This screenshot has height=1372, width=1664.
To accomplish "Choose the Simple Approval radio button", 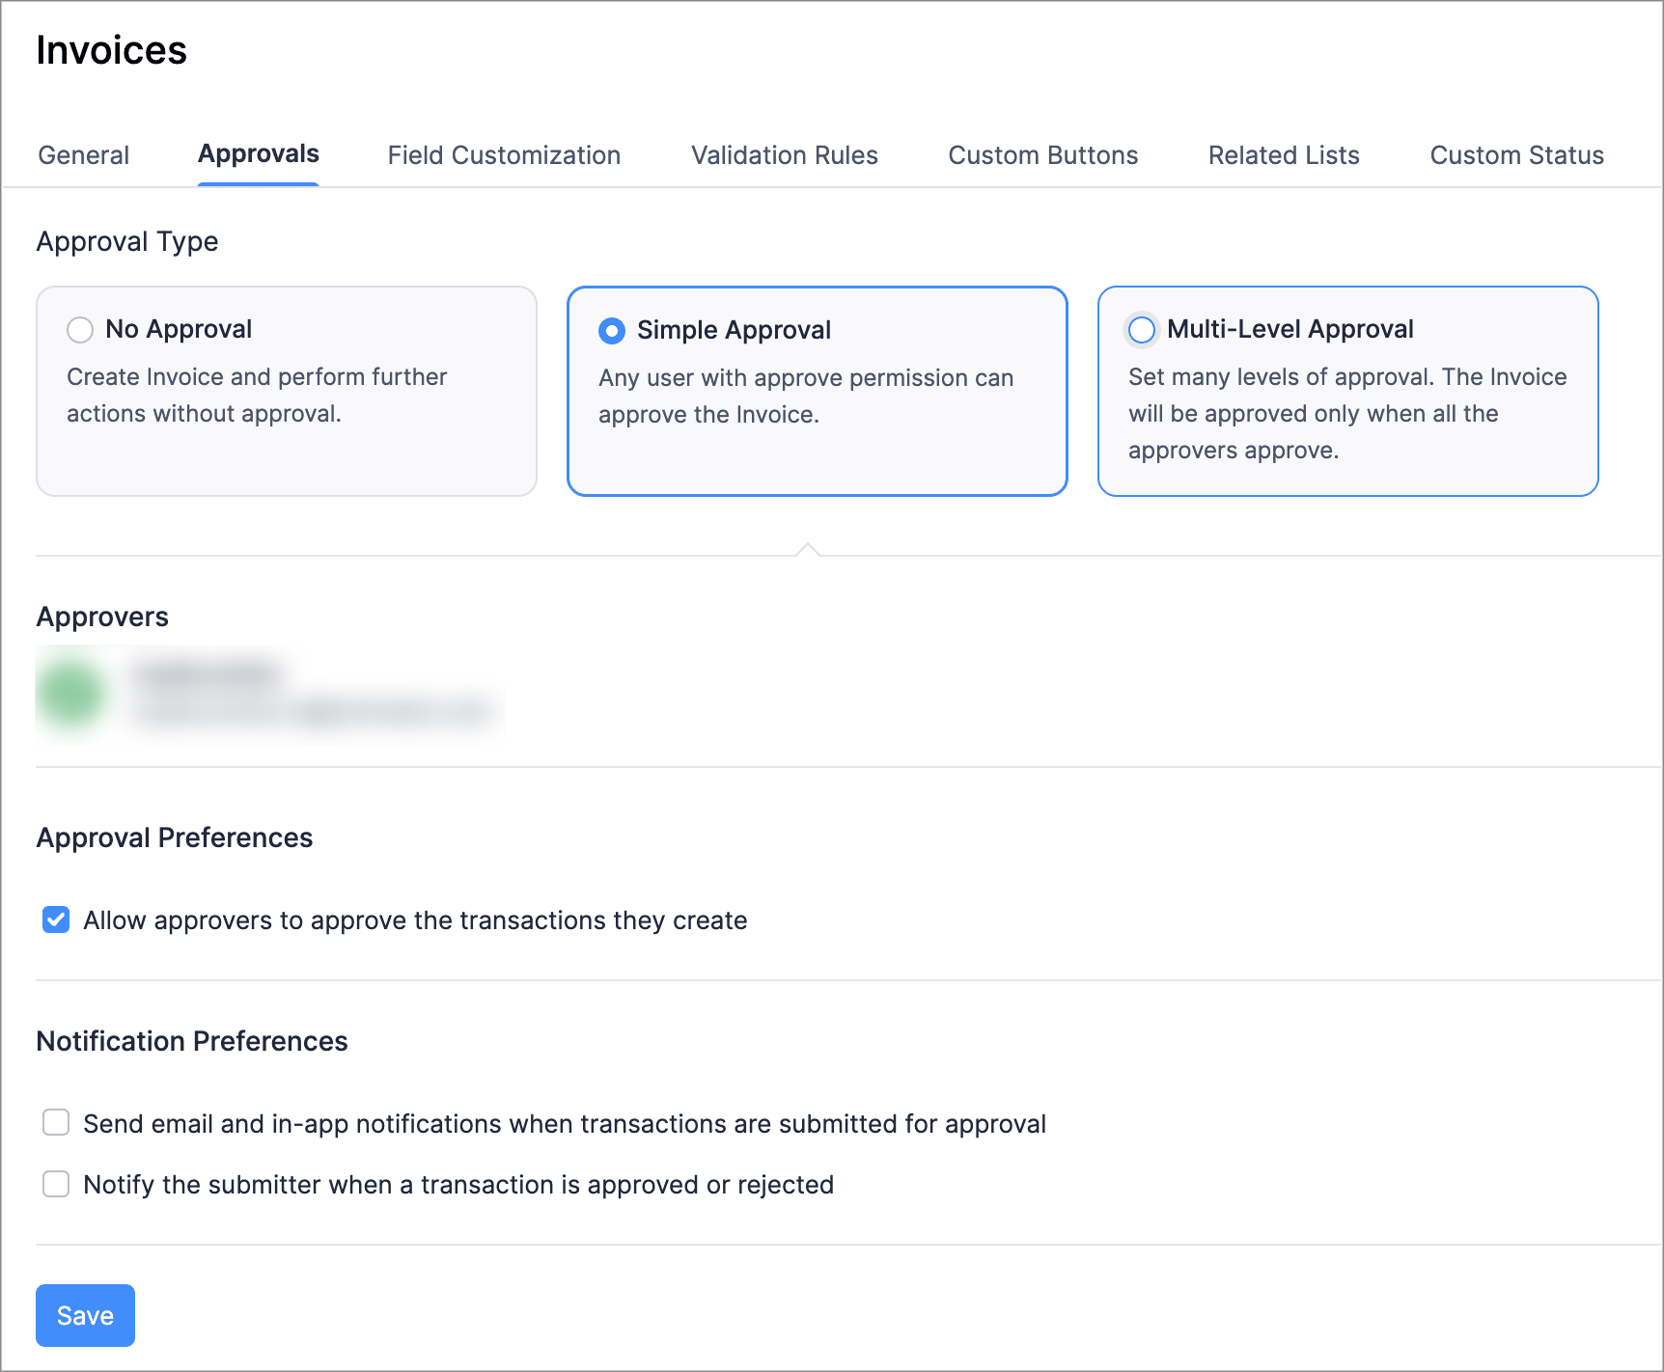I will tap(612, 331).
